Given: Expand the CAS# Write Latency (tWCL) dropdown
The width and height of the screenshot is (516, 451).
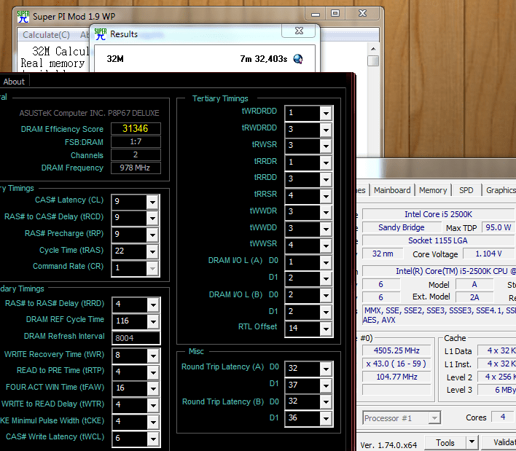Looking at the screenshot, I should click(x=153, y=439).
